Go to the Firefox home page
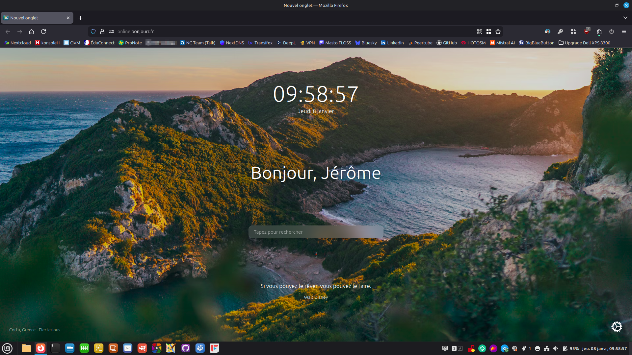 point(31,32)
